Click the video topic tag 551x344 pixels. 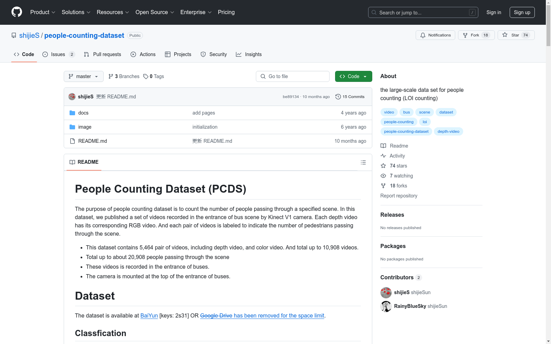tap(389, 112)
